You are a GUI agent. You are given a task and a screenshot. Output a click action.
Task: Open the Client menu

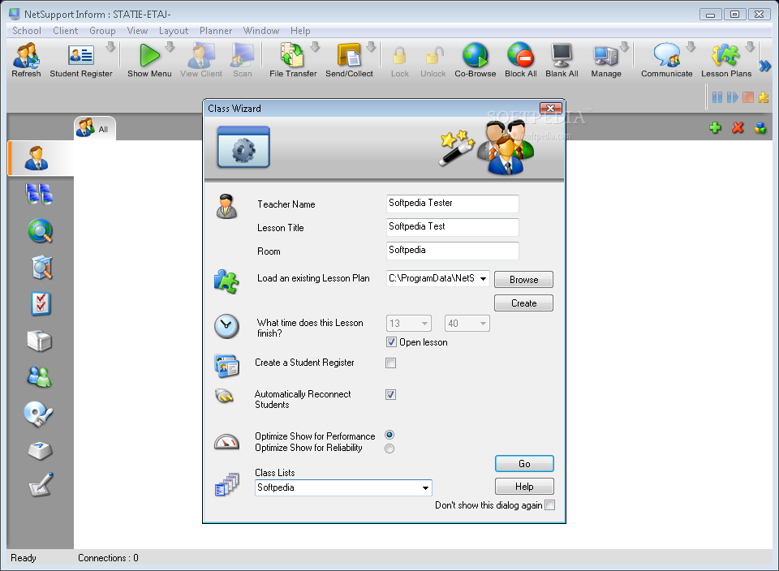[x=66, y=31]
